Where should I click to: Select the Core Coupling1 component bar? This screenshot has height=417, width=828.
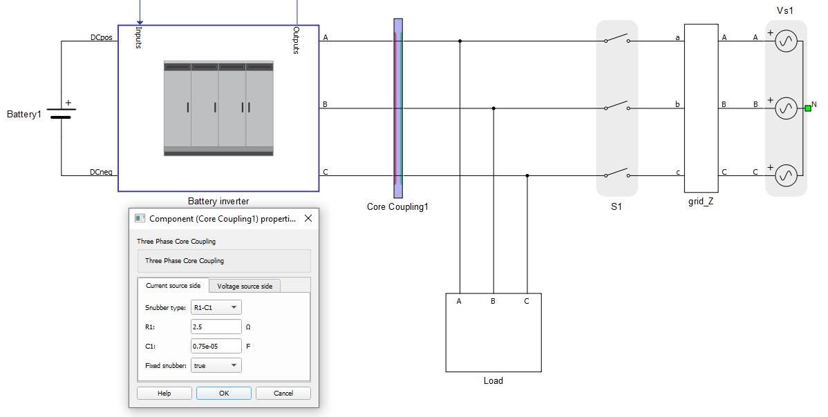pyautogui.click(x=398, y=108)
